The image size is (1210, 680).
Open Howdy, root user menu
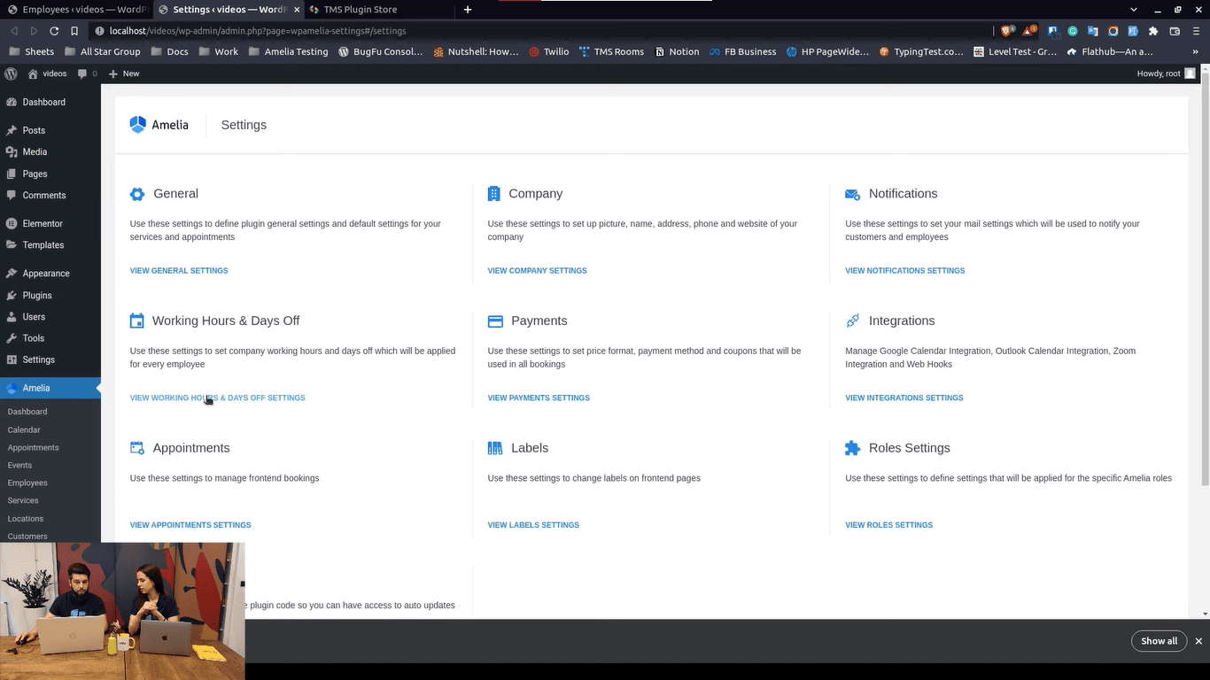coord(1166,73)
